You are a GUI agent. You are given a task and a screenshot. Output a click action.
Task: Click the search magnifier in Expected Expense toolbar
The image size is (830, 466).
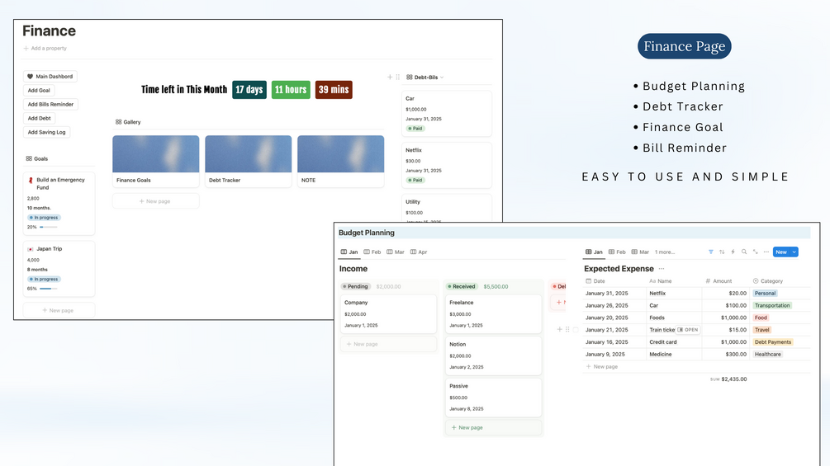click(x=744, y=252)
